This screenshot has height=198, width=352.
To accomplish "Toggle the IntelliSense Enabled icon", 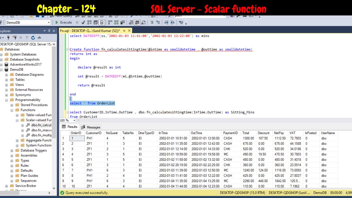I will (x=102, y=23).
